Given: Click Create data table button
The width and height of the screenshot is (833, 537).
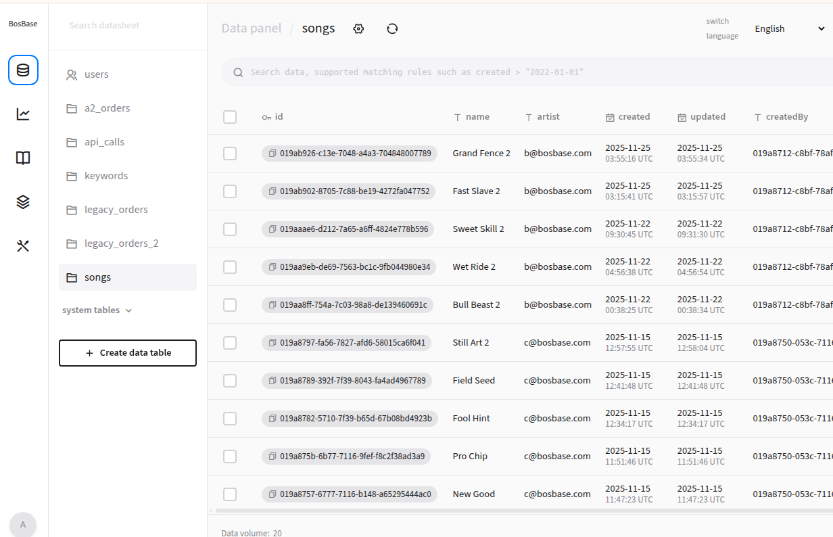Looking at the screenshot, I should point(128,353).
